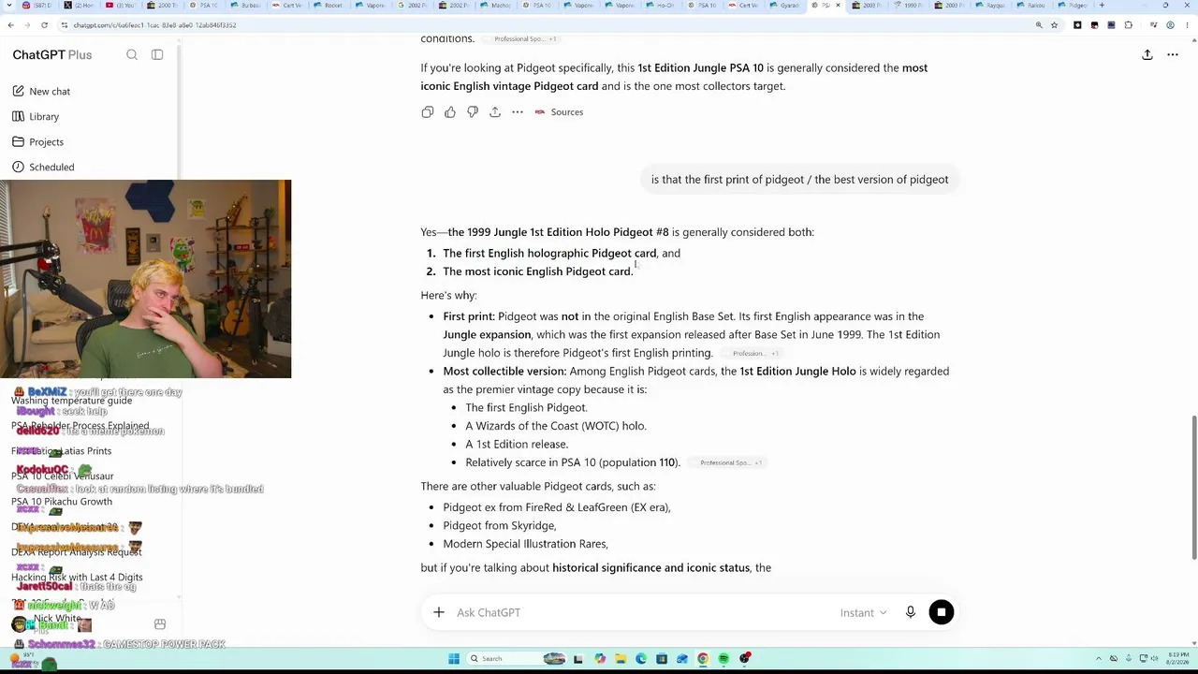Stop generating with the black stop button
The height and width of the screenshot is (674, 1198).
tap(942, 612)
